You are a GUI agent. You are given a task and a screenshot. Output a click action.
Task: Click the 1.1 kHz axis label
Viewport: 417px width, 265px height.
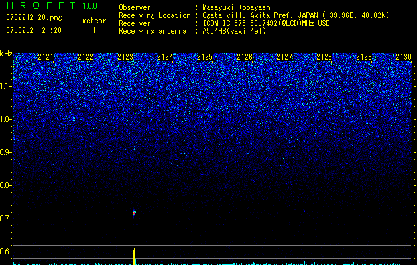click(x=5, y=86)
